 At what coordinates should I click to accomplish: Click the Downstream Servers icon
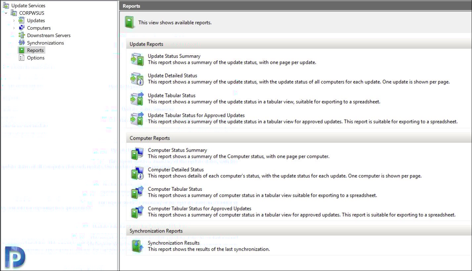click(21, 35)
